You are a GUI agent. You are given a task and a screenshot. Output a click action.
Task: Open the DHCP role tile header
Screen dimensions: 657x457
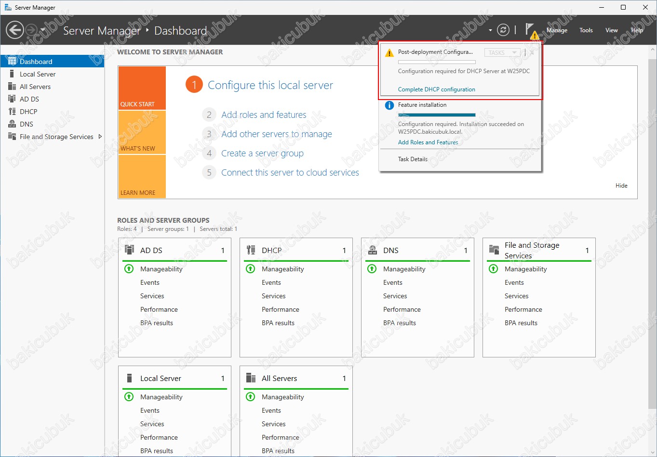coord(296,250)
